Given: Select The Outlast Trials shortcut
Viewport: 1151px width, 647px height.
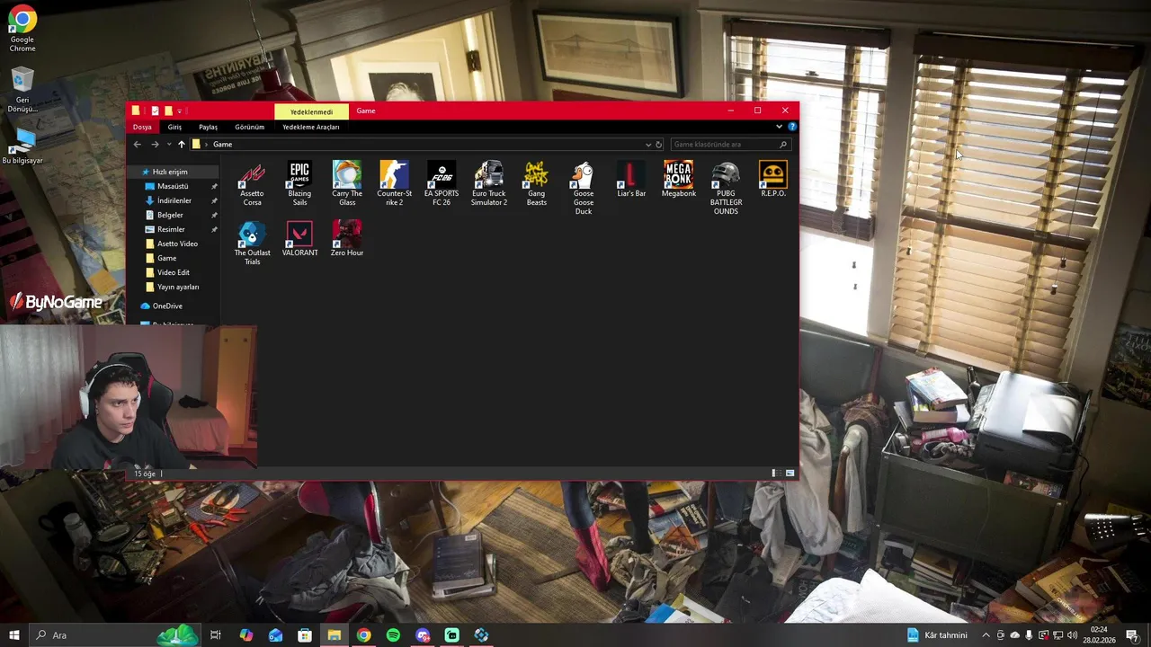Looking at the screenshot, I should click(x=252, y=243).
